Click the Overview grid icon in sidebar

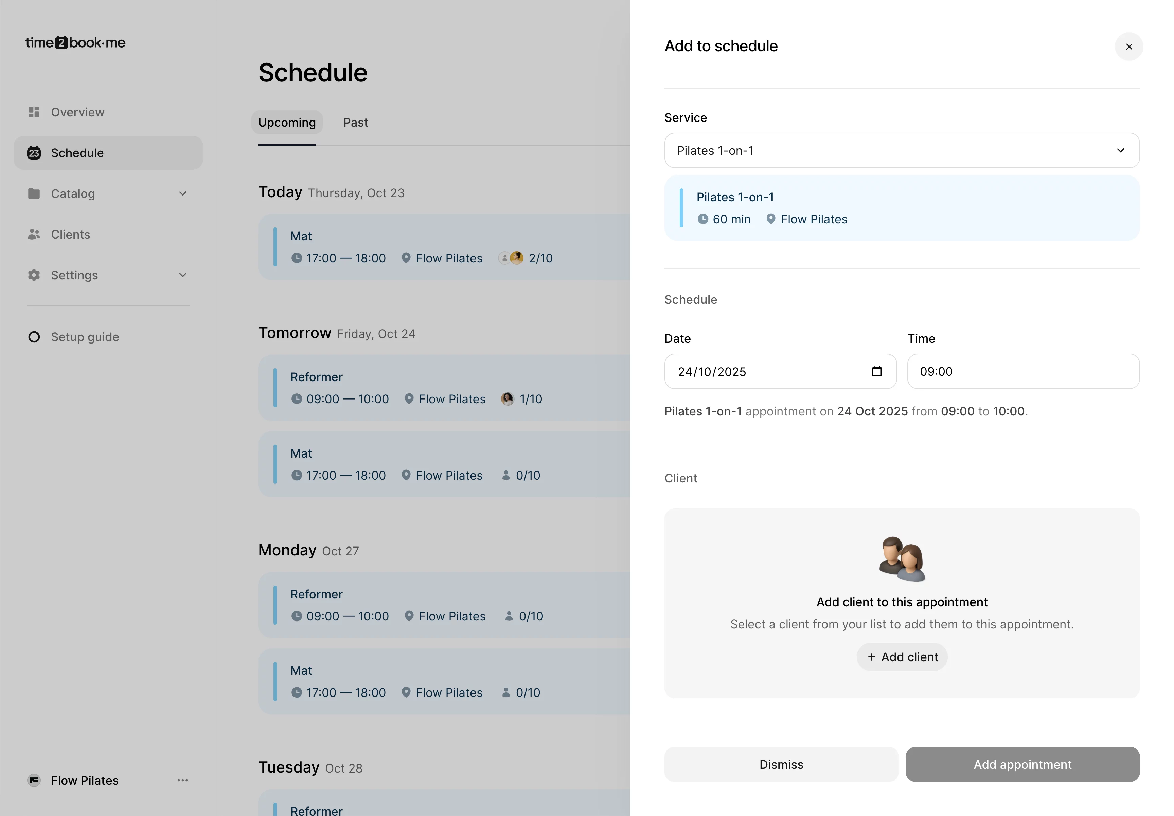(x=34, y=112)
